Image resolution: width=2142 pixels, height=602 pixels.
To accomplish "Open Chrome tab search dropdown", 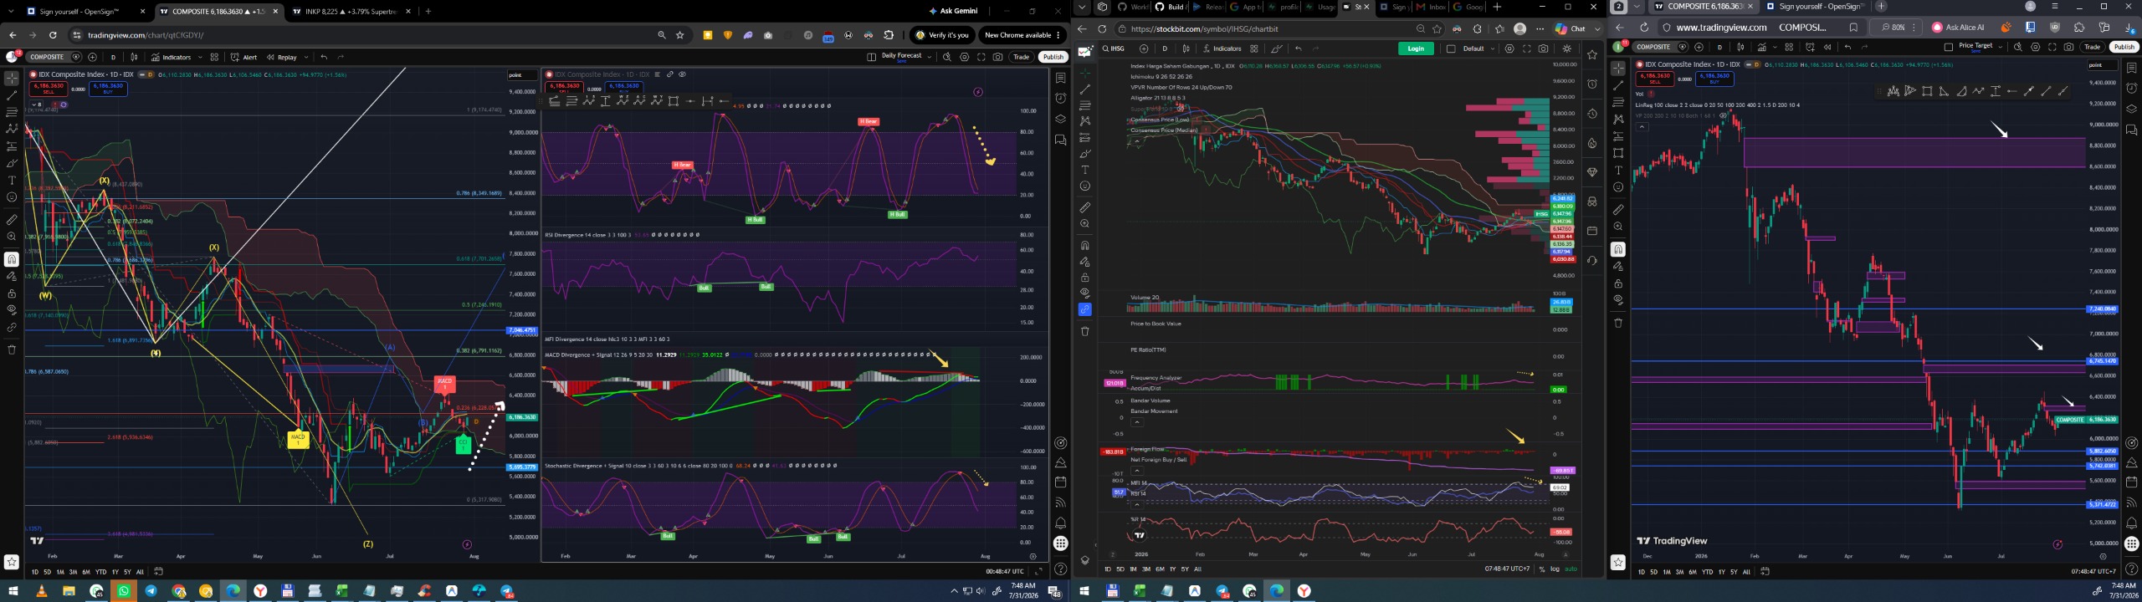I will 11,12.
